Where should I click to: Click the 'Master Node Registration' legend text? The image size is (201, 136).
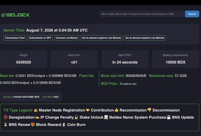click(x=62, y=110)
